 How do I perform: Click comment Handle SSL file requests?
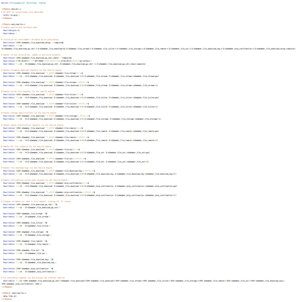point(27,147)
